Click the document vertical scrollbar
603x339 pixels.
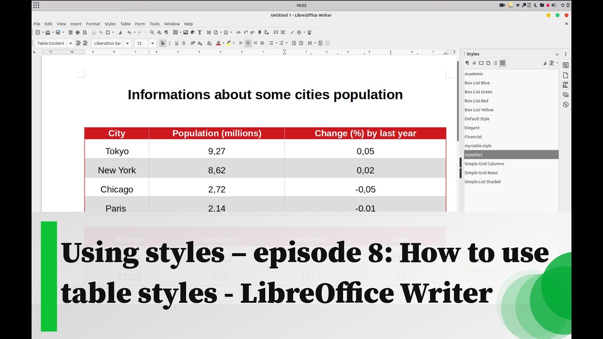pyautogui.click(x=457, y=101)
